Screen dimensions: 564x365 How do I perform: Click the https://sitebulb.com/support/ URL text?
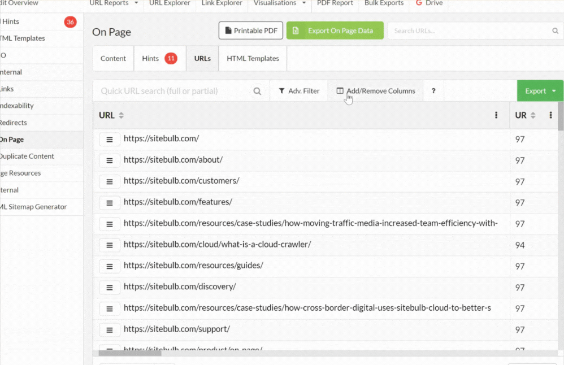coord(177,329)
